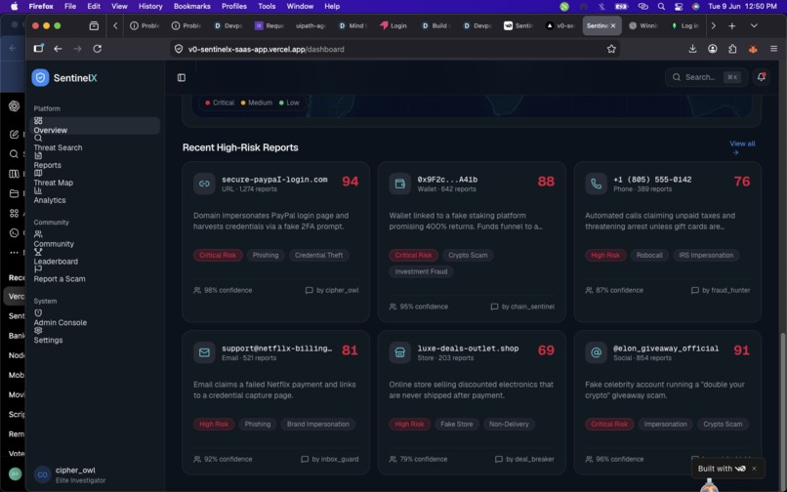Viewport: 787px width, 492px height.
Task: Click View all reports link
Action: tap(742, 147)
